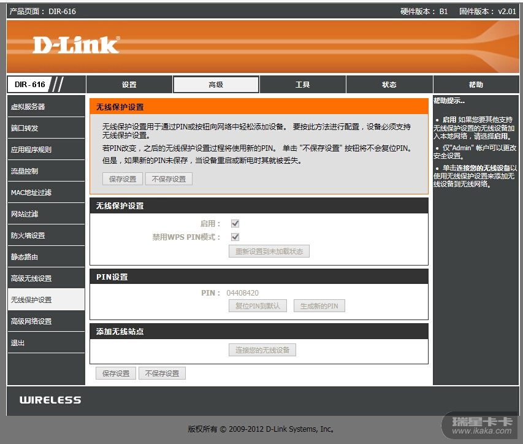Click the DIR-616 model label beside tabs

coord(29,85)
